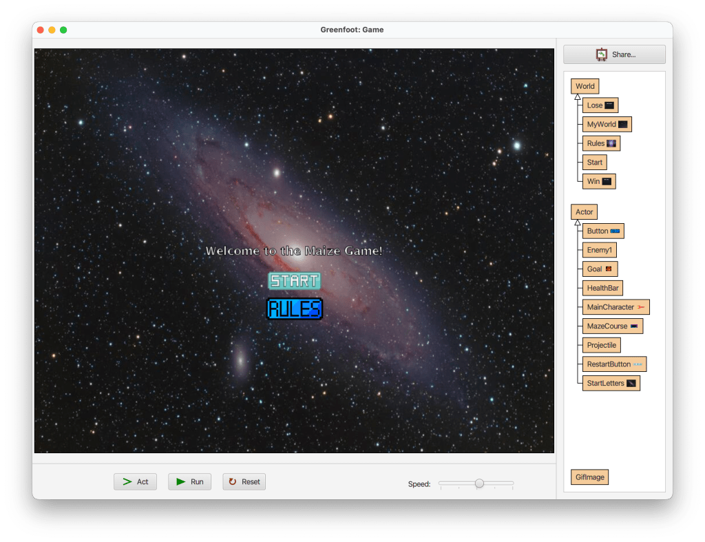Click the RULES button in game
This screenshot has width=705, height=542.
294,309
